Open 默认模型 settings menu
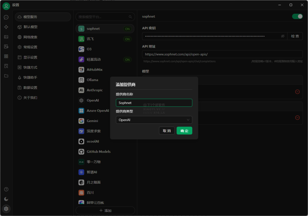Viewport: 308px width, 216px height. coord(43,27)
